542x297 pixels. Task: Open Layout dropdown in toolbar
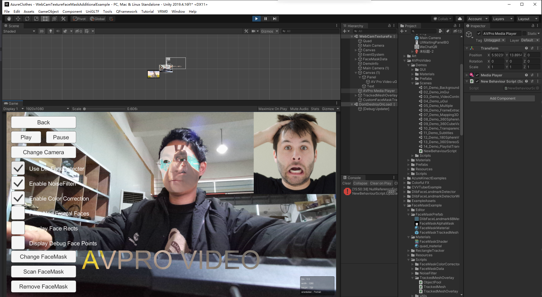[528, 19]
